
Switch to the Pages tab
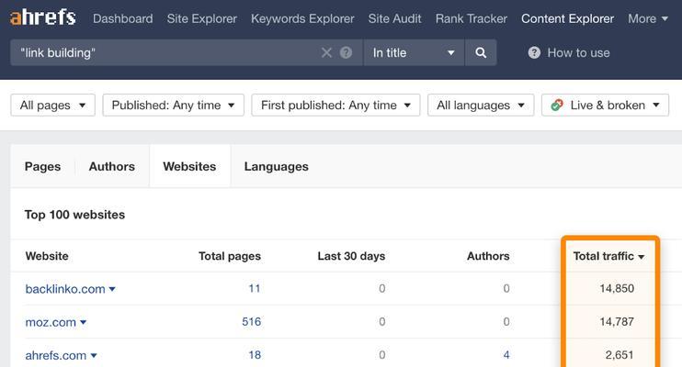point(42,166)
